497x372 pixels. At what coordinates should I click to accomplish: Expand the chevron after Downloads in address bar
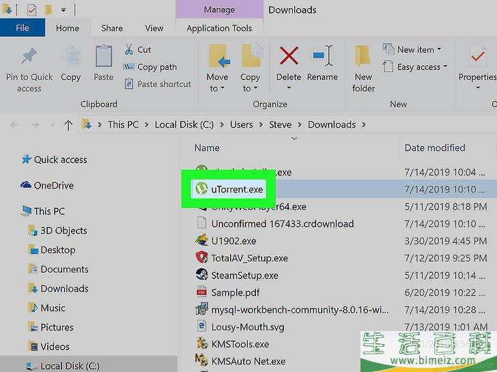[x=364, y=125]
